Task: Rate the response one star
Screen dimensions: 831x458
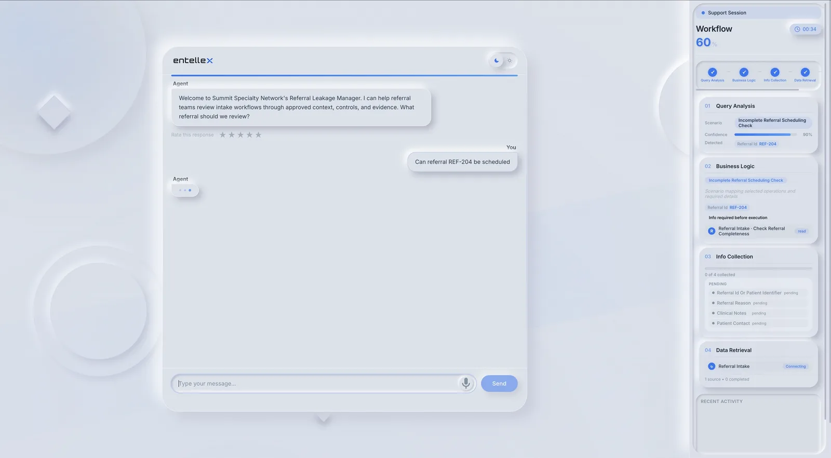Action: pos(223,135)
